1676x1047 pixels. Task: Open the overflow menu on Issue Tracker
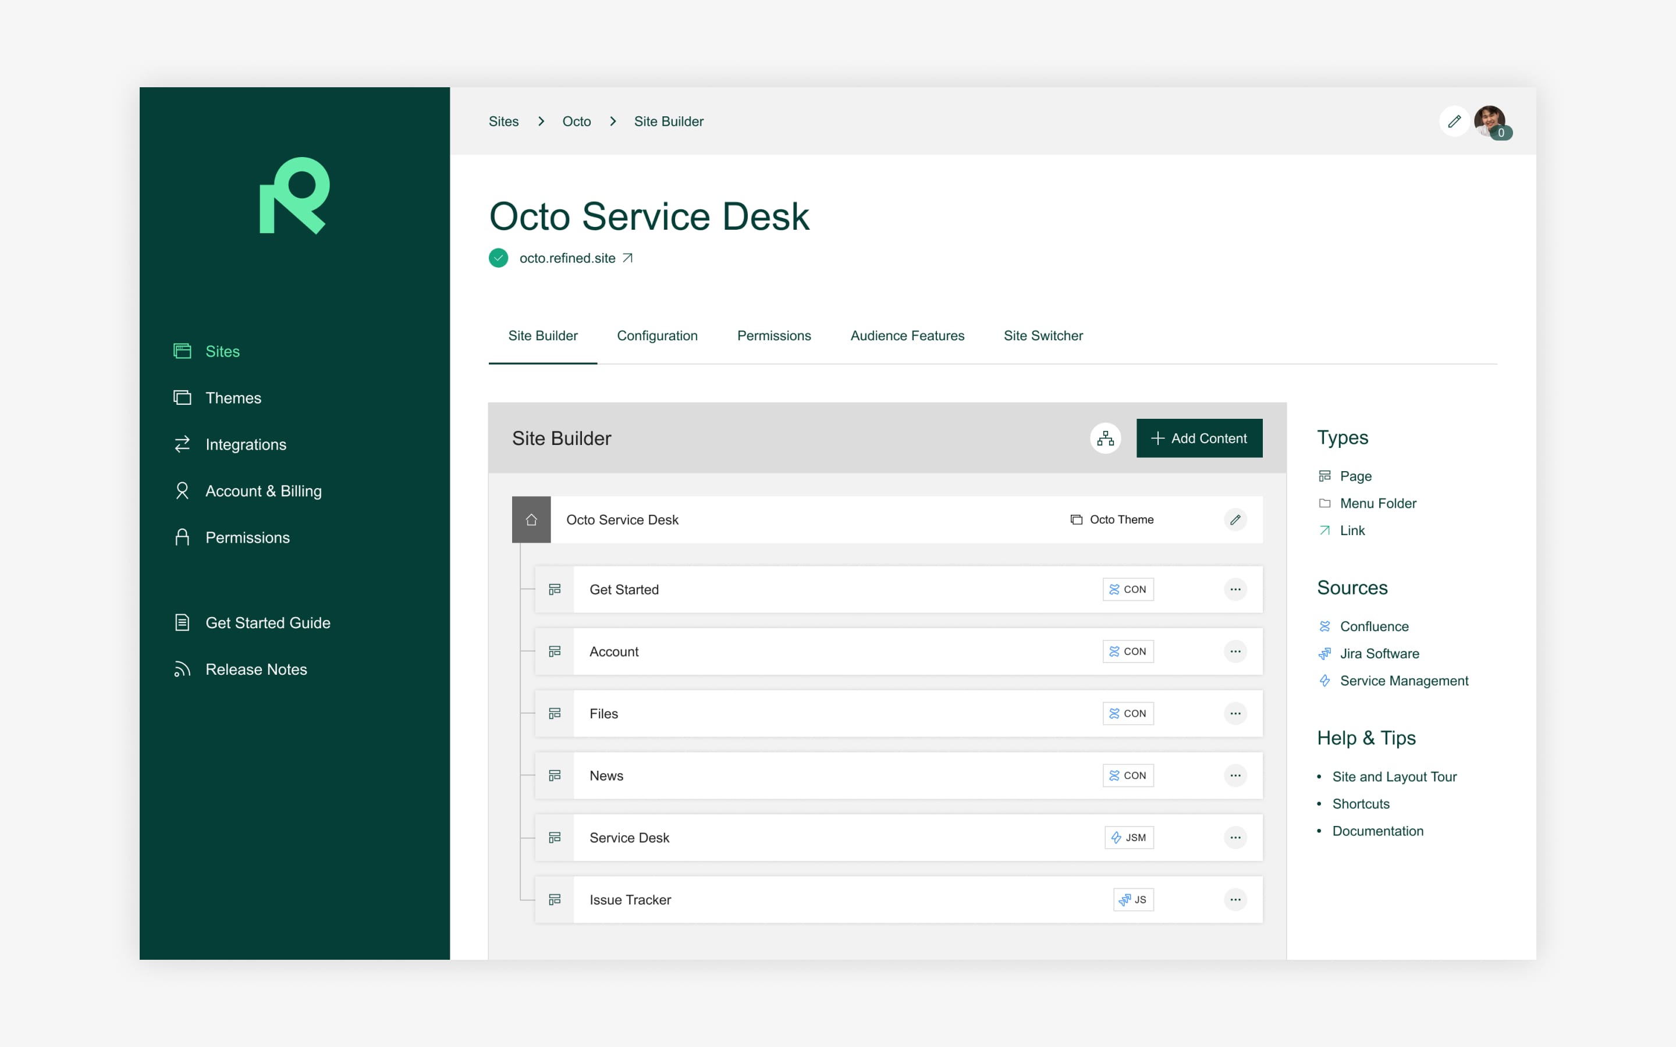tap(1236, 899)
